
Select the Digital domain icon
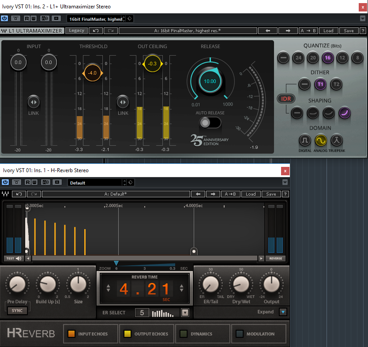click(x=305, y=141)
